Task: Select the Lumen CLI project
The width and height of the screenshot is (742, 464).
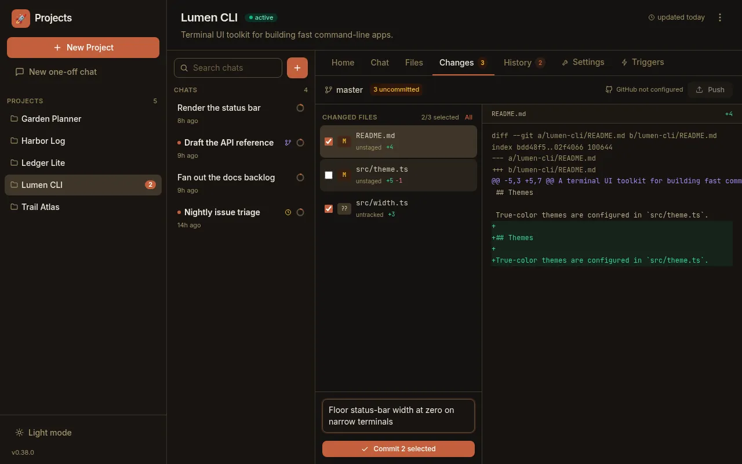Action: (83, 185)
